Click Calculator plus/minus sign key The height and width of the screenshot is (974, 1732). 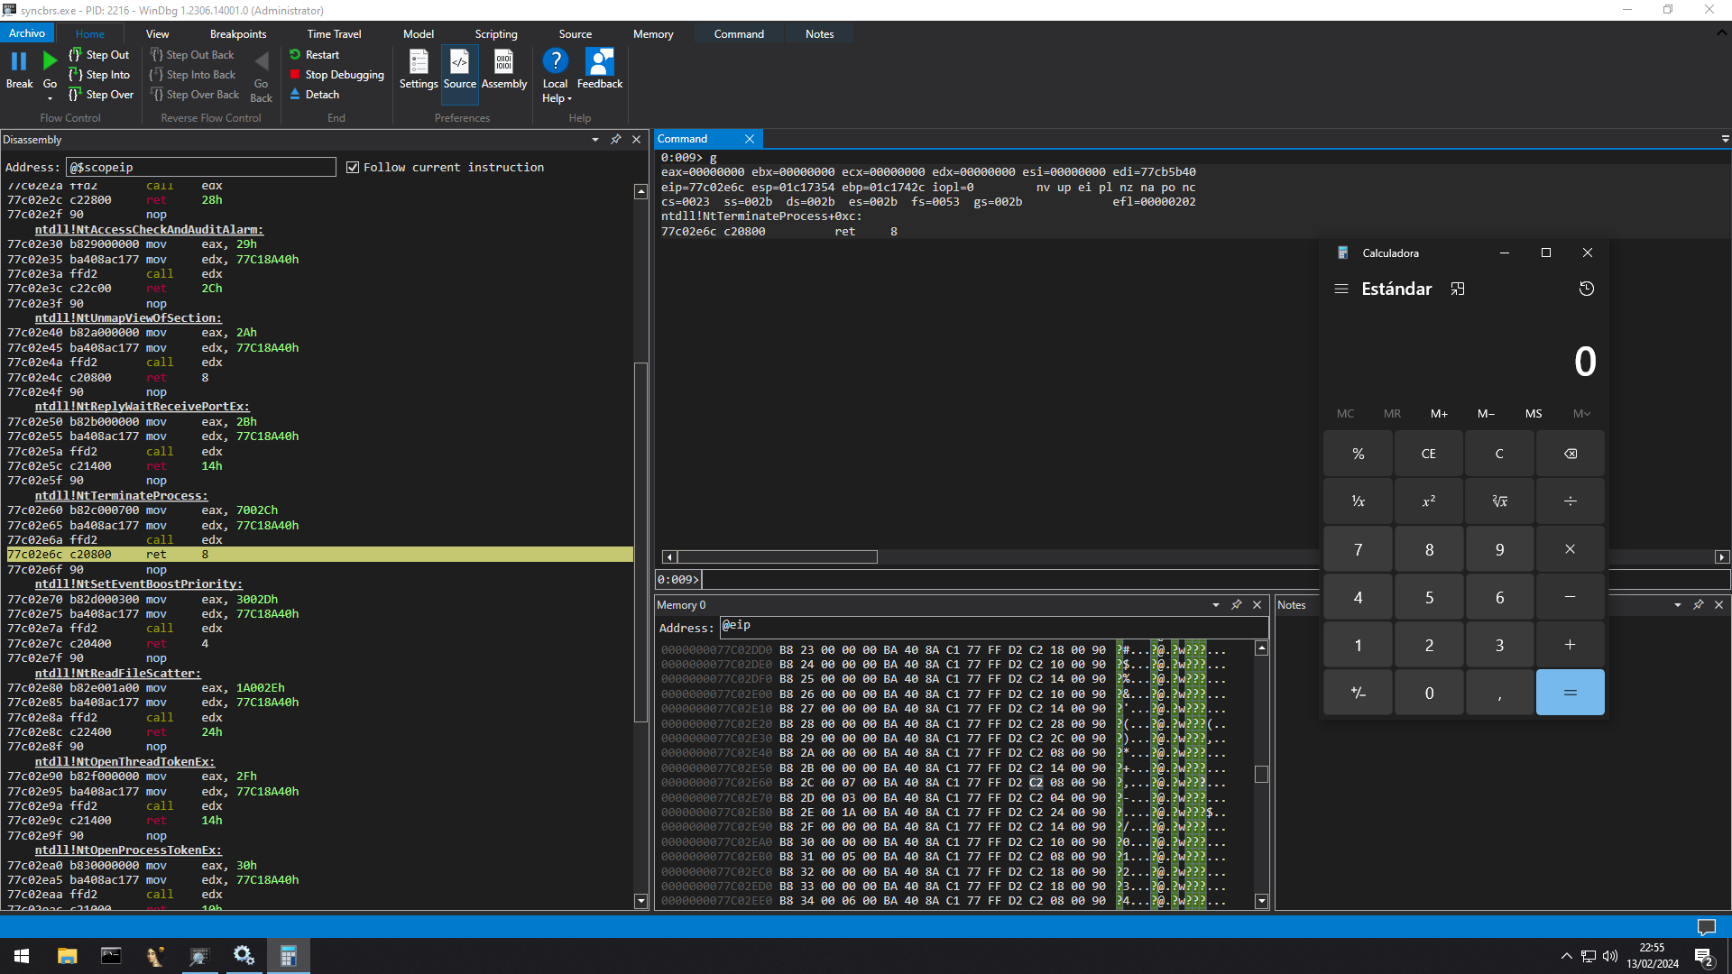tap(1359, 693)
